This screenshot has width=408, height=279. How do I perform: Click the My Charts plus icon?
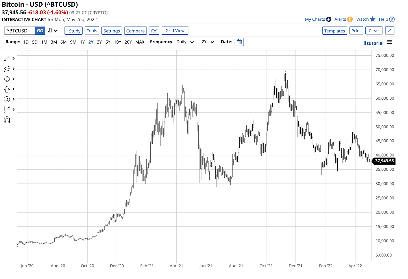[x=329, y=19]
